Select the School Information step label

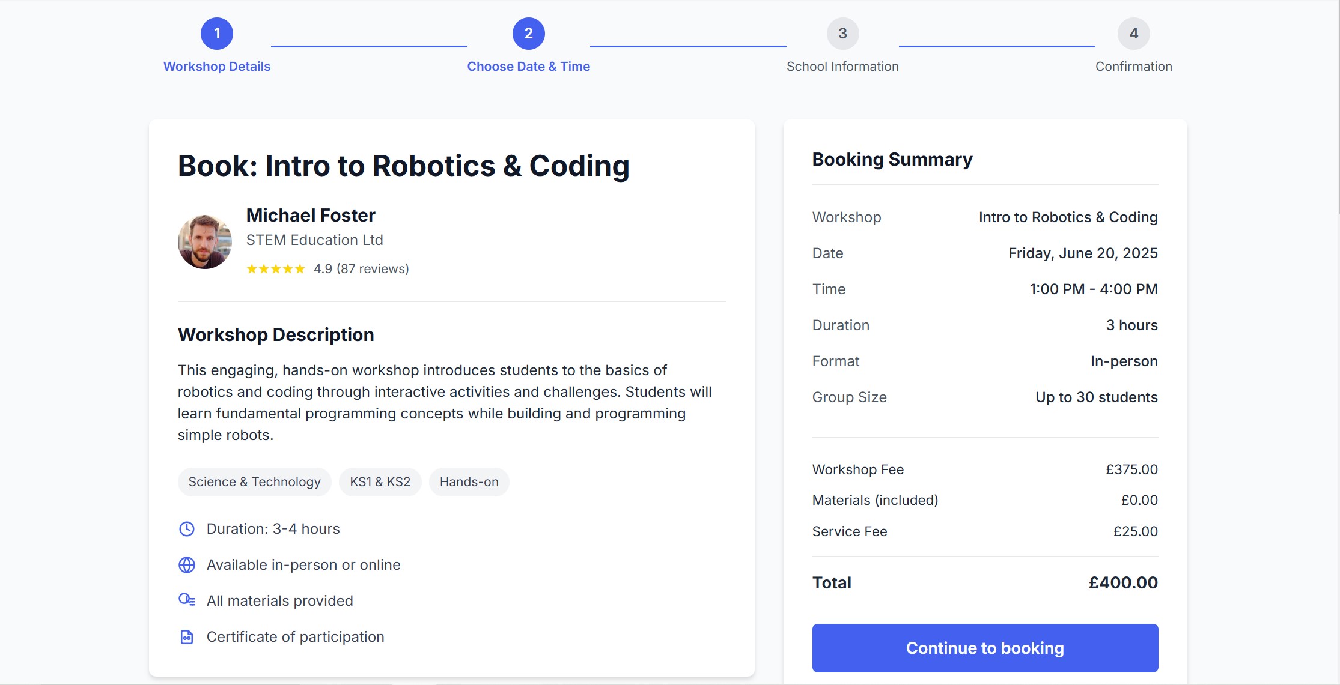click(x=842, y=67)
